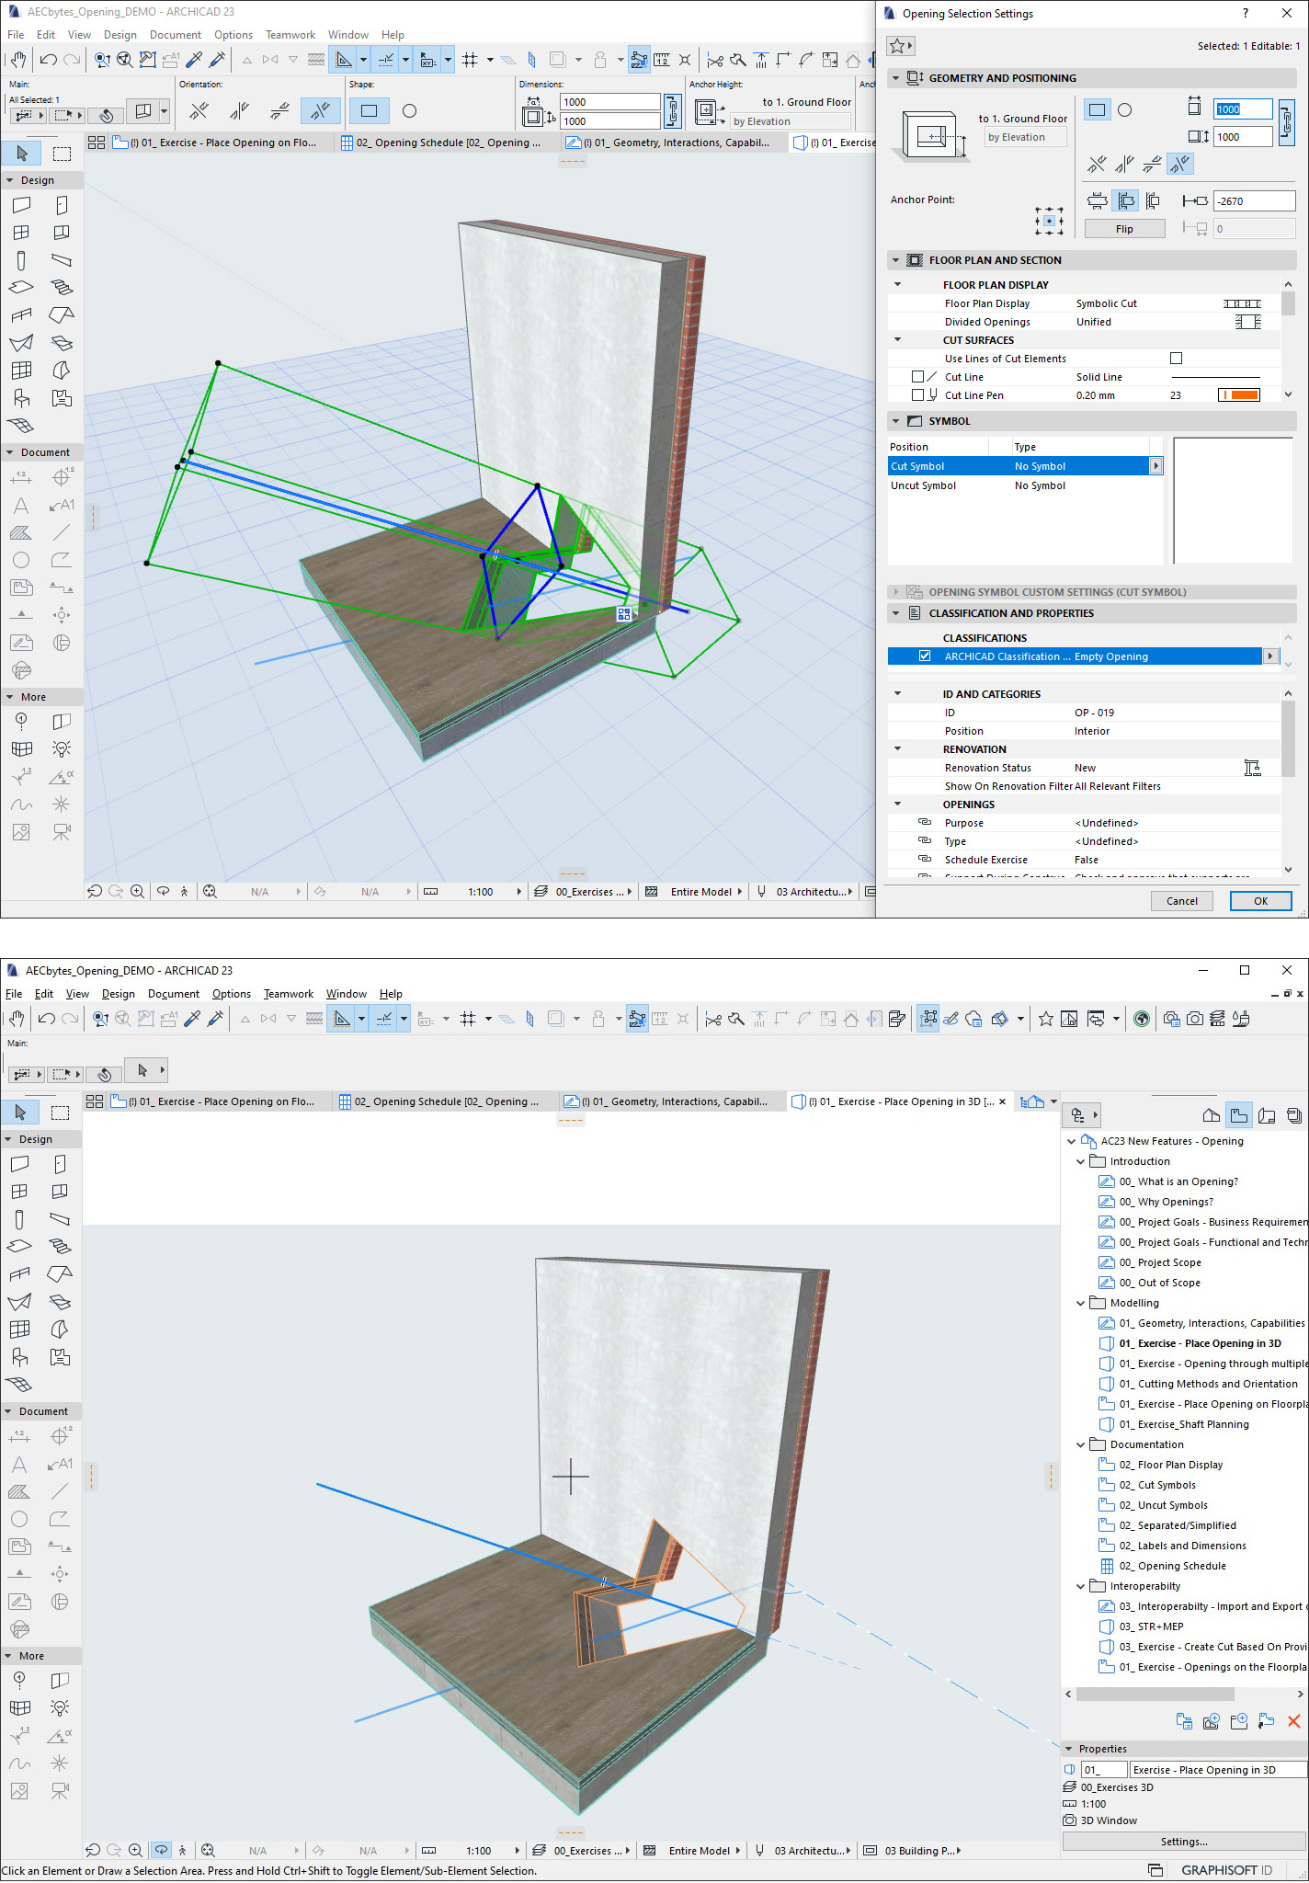This screenshot has width=1309, height=1883.
Task: Open the Design menu in the Navigator window
Action: point(118,994)
